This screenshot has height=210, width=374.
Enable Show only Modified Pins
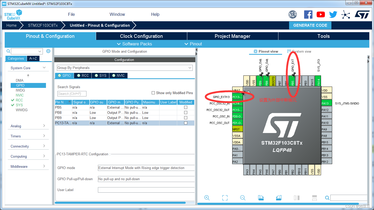tap(153, 93)
